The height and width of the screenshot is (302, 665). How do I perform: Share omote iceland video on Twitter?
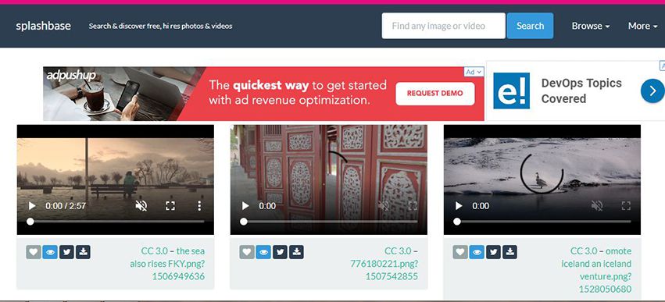(494, 252)
